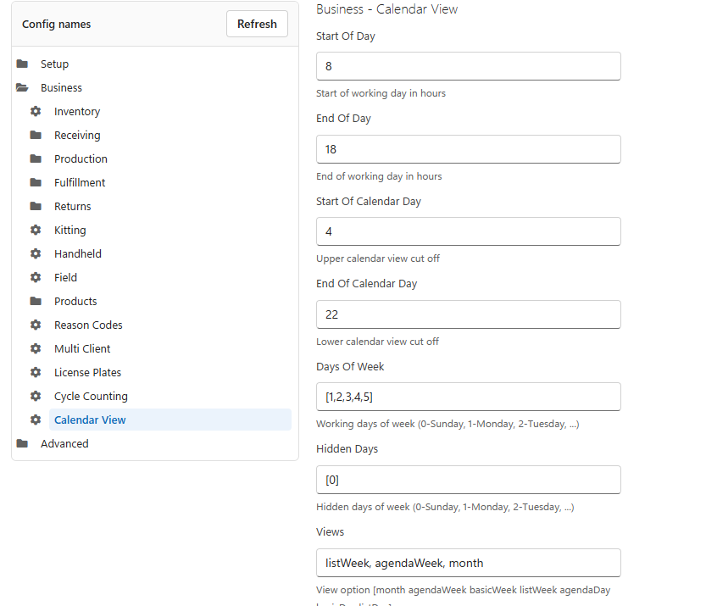Select Production in the config tree
This screenshot has height=606, width=706.
click(x=81, y=159)
